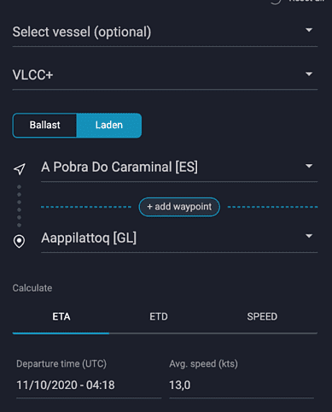Open the A Pobra Do Caraminal port dropdown
Viewport: 332px width, 412px height.
(309, 166)
